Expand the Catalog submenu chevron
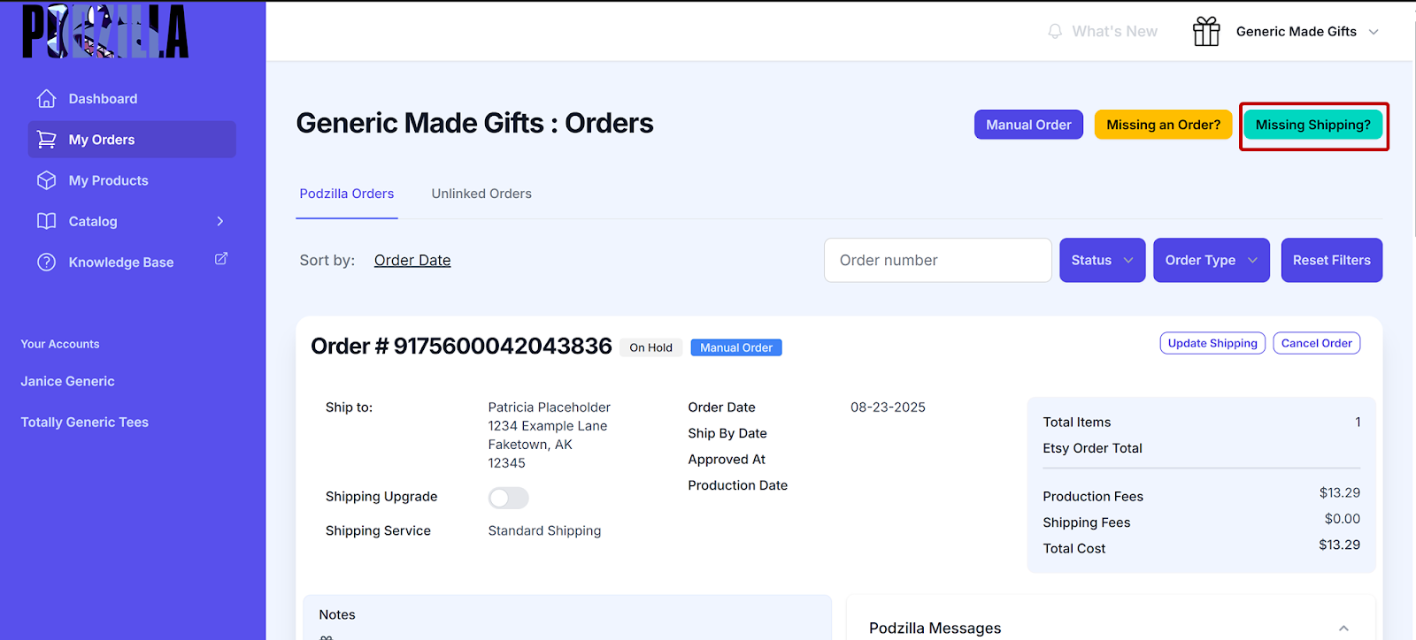Viewport: 1416px width, 640px height. [x=220, y=221]
